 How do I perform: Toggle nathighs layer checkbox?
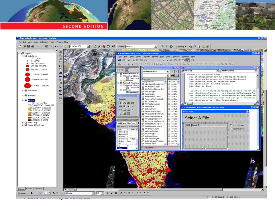pos(25,96)
